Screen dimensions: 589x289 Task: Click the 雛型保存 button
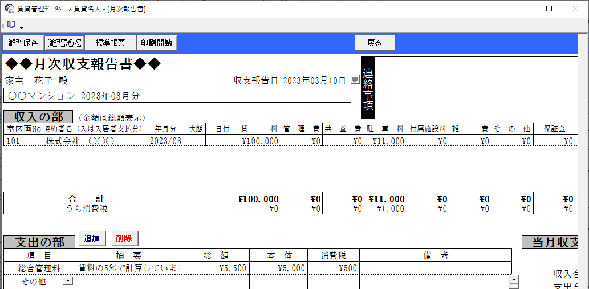[23, 43]
